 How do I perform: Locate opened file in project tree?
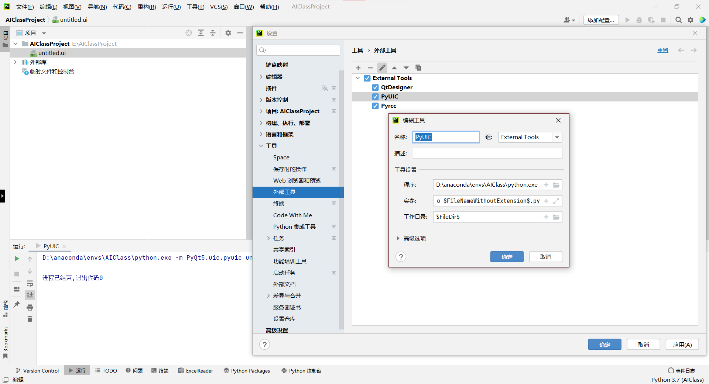coord(189,33)
